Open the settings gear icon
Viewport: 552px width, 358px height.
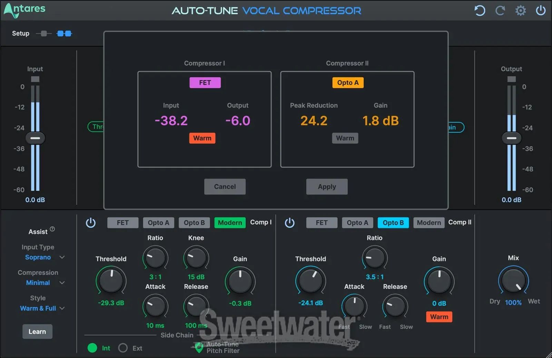521,10
